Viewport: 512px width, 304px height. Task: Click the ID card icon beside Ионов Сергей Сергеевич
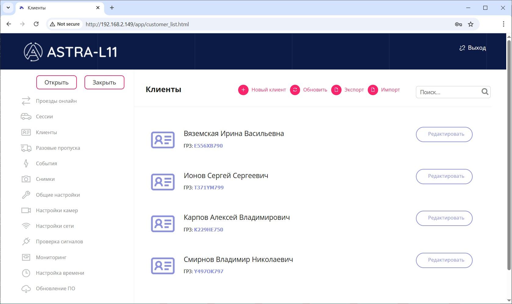[163, 182]
